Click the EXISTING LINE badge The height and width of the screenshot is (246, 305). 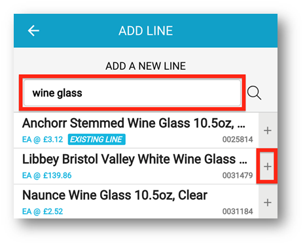click(x=96, y=139)
